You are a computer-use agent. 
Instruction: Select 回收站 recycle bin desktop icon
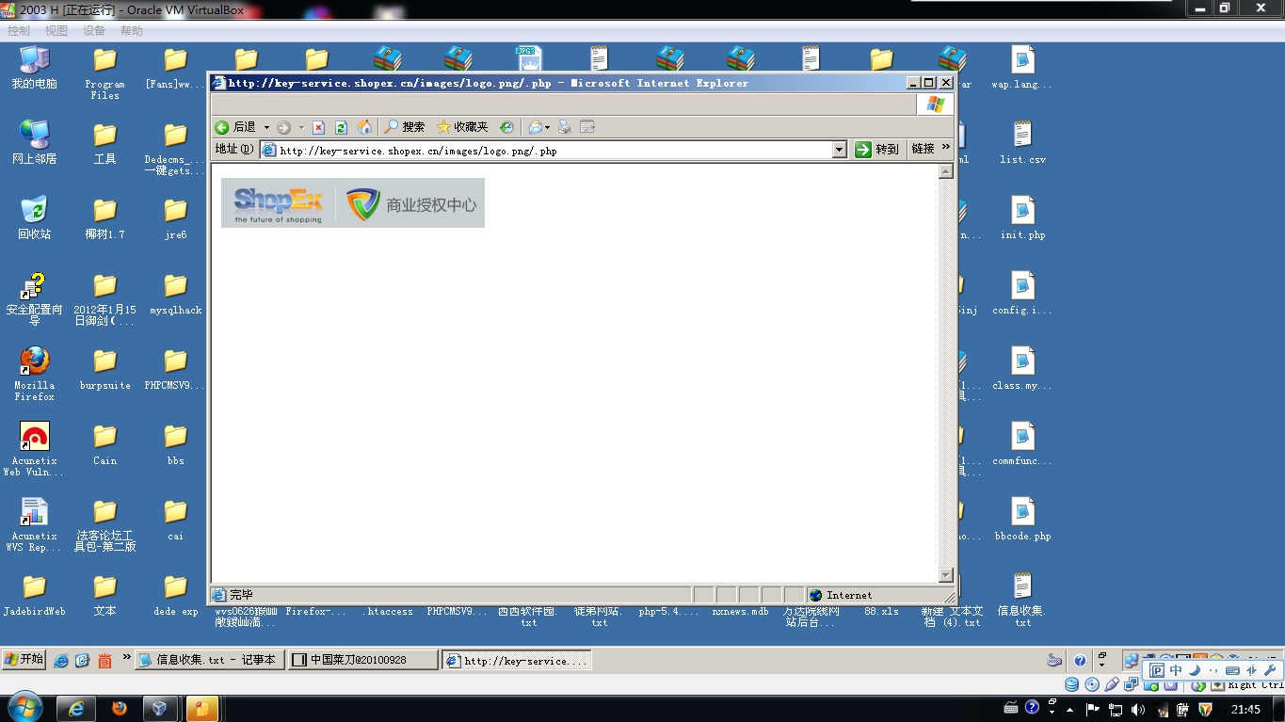[35, 219]
